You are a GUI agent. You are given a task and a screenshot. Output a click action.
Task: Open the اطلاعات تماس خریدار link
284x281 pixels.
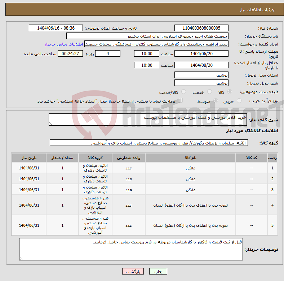[64, 44]
